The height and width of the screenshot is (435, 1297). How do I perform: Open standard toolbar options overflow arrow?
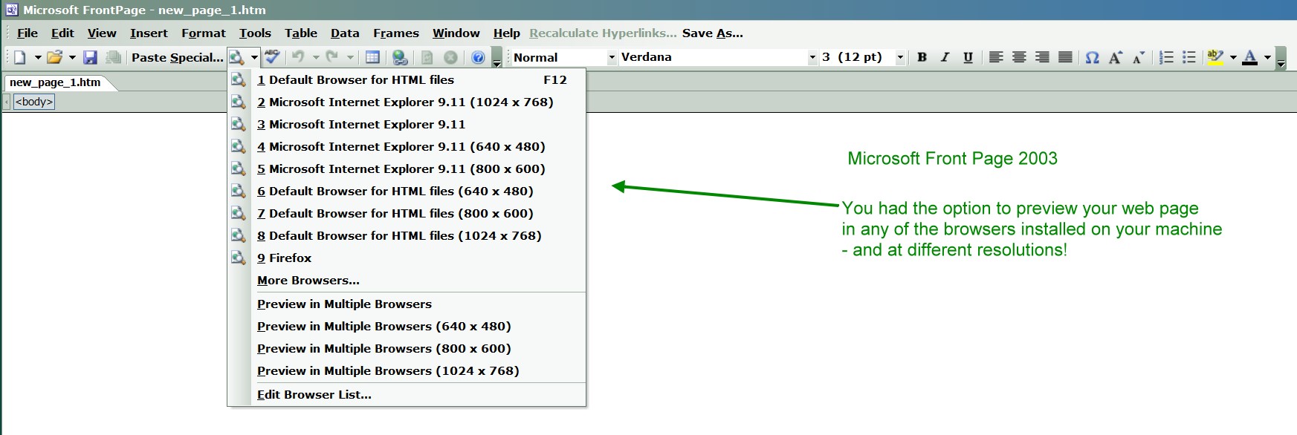click(x=497, y=57)
